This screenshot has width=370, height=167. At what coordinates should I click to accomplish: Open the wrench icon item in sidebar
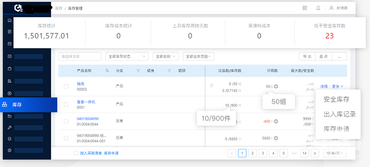pos(10,128)
